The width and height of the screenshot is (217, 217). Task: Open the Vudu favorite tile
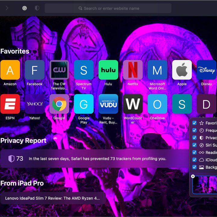[x=108, y=104]
